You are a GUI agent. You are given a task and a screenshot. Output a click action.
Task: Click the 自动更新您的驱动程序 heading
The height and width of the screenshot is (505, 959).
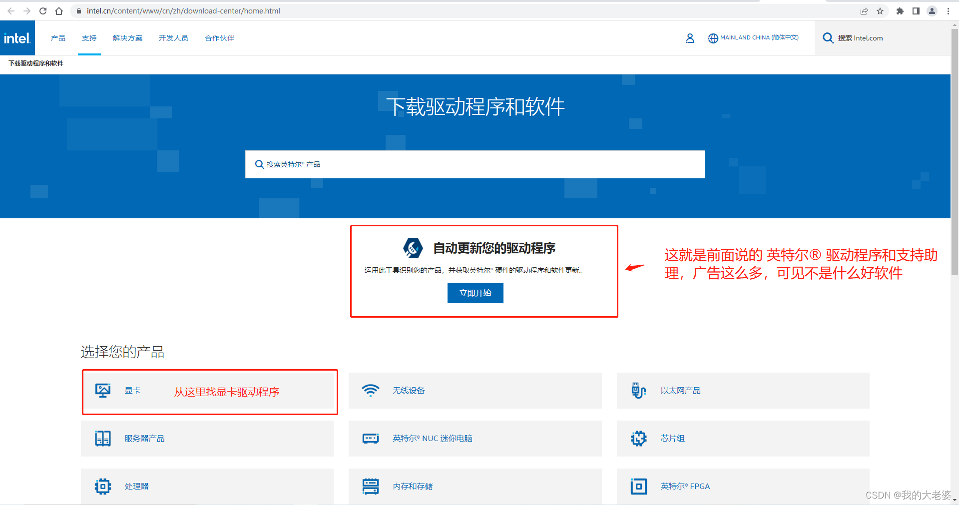click(494, 248)
